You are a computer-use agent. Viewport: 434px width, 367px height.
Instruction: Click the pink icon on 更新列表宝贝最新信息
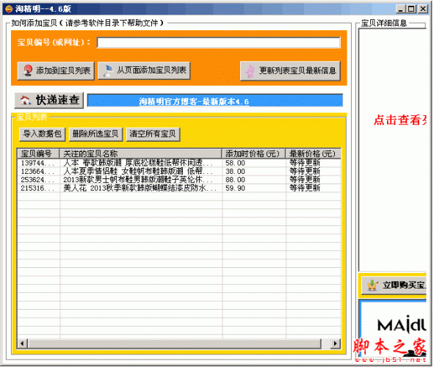click(x=250, y=71)
